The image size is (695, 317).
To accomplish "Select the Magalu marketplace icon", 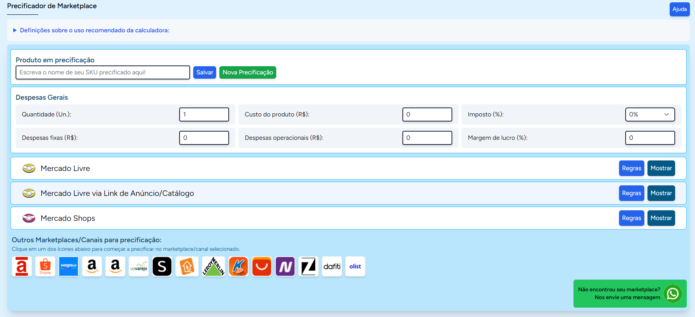I will coord(69,266).
